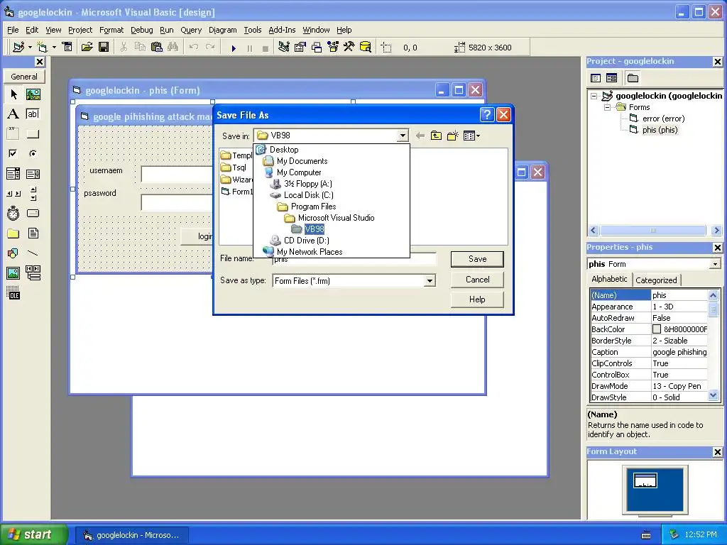Click the BackColor color swatch
Viewport: 727px width, 545px height.
pos(657,329)
